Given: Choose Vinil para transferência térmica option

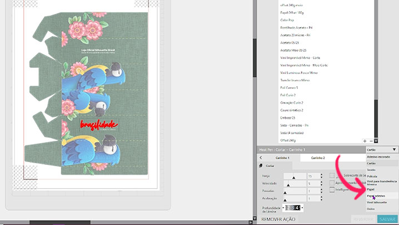Looking at the screenshot, I should (x=381, y=183).
